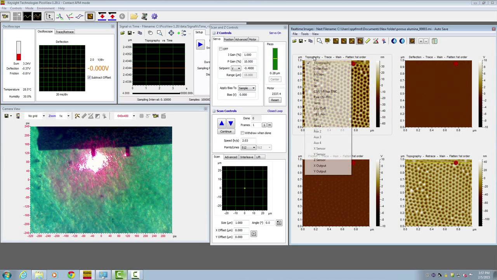The image size is (497, 280).
Task: Open the four-pane layout icon in main toolbar
Action: [x=17, y=16]
